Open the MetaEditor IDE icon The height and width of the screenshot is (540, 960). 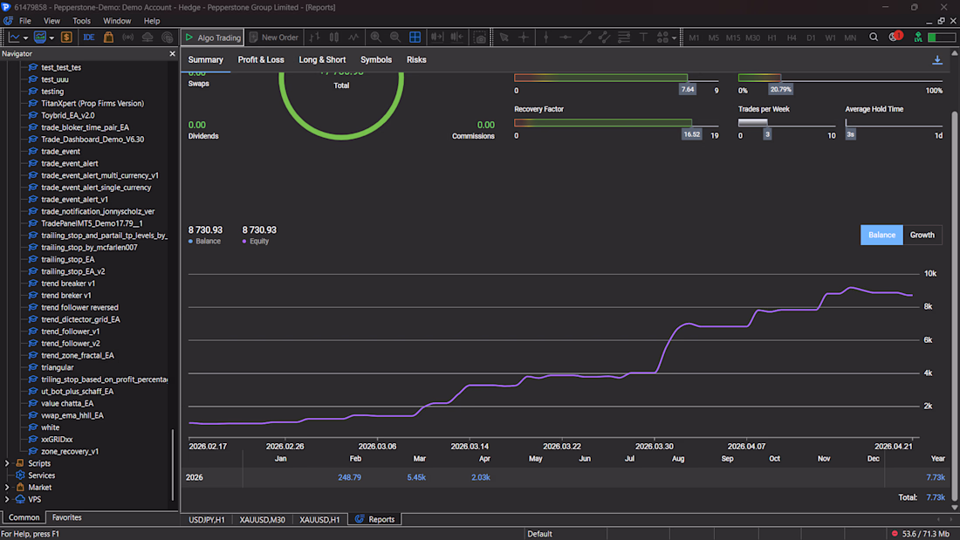point(89,38)
